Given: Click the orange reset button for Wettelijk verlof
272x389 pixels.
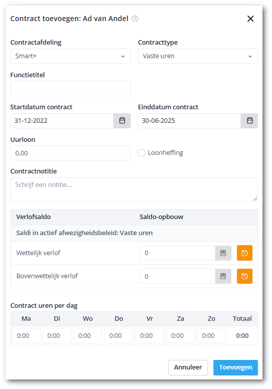Looking at the screenshot, I should point(244,253).
